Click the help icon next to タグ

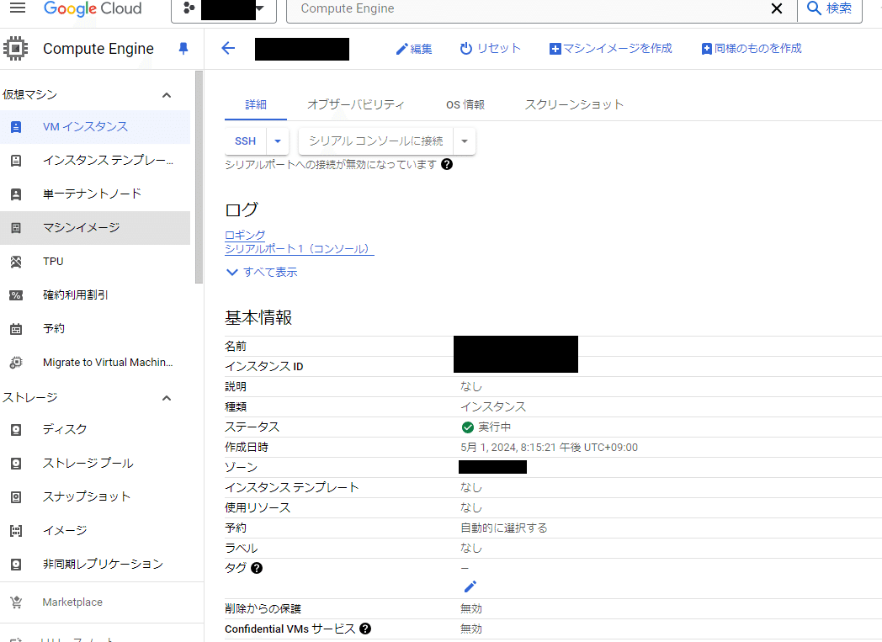click(x=256, y=568)
